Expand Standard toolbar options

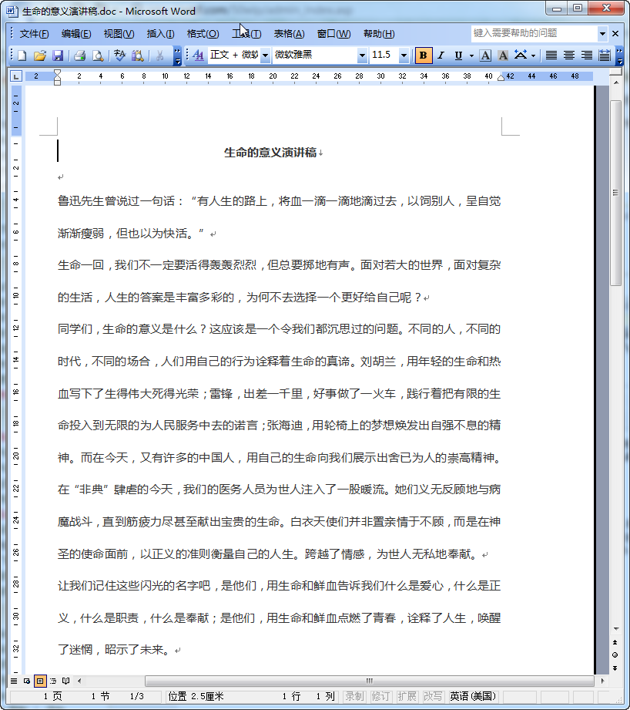coord(178,56)
